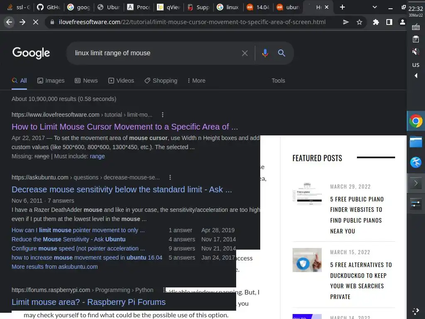The height and width of the screenshot is (319, 425).
Task: Switch to the GitHub browser tab
Action: click(x=49, y=7)
